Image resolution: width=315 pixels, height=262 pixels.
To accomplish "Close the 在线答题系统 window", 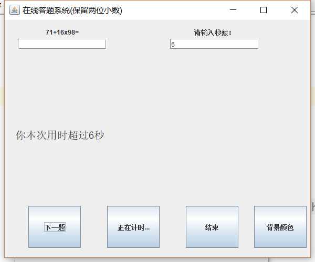I will point(295,10).
